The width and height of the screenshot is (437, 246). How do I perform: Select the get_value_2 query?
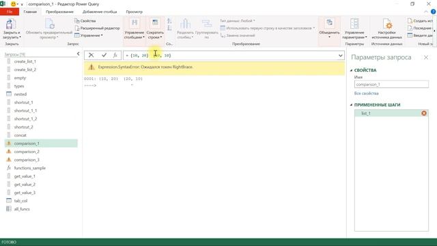click(x=41, y=184)
